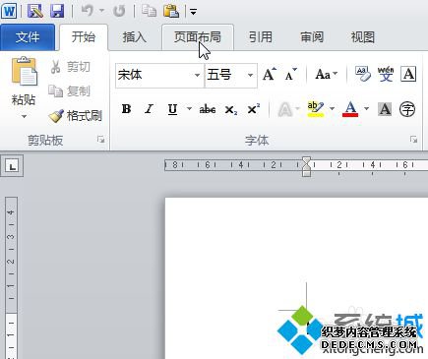Switch to the 页面布局 (Page Layout) tab
Screen dimensions: 428x359
click(198, 37)
